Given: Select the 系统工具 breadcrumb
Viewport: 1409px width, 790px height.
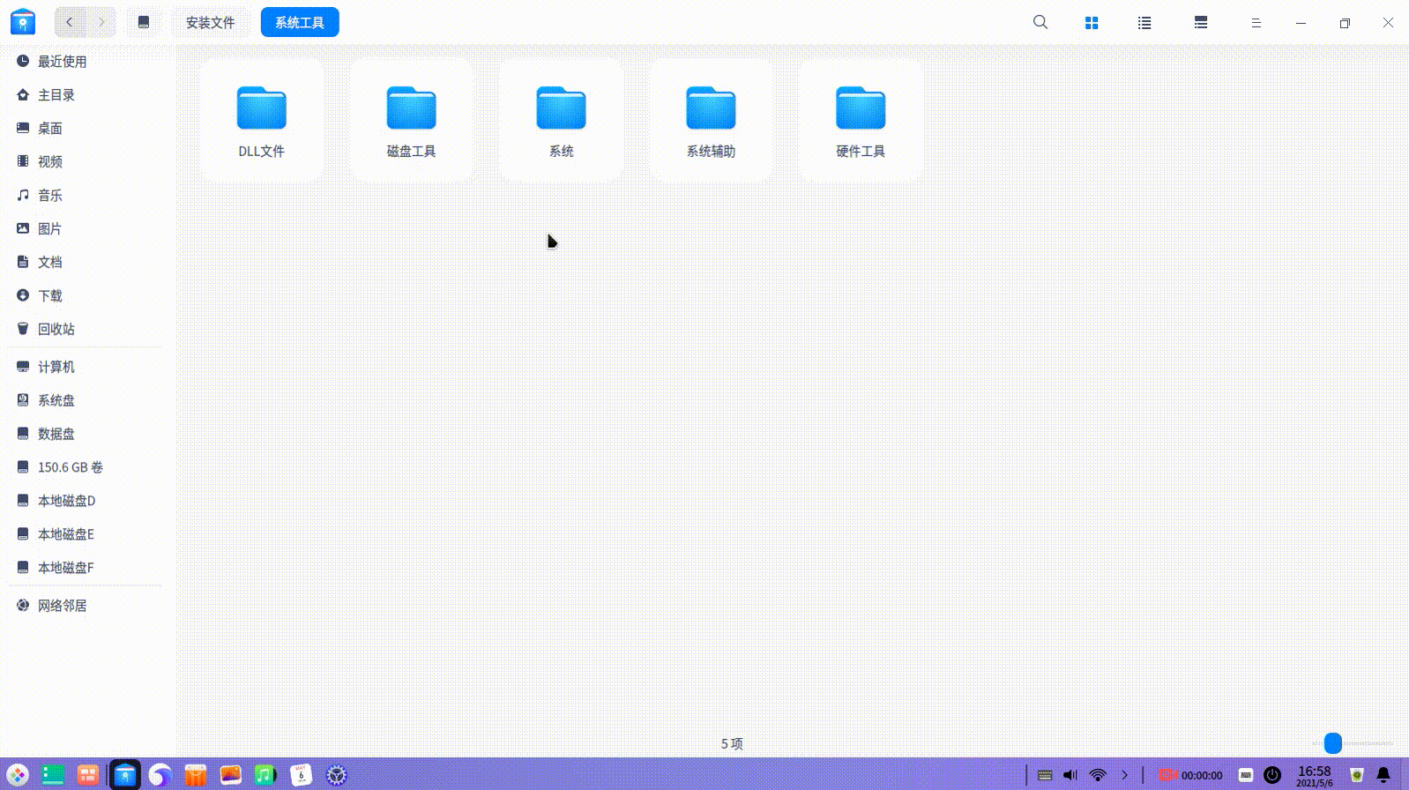Looking at the screenshot, I should click(300, 22).
